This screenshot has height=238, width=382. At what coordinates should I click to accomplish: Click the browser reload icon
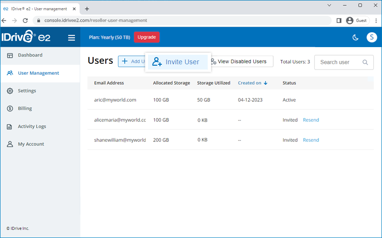pos(25,20)
